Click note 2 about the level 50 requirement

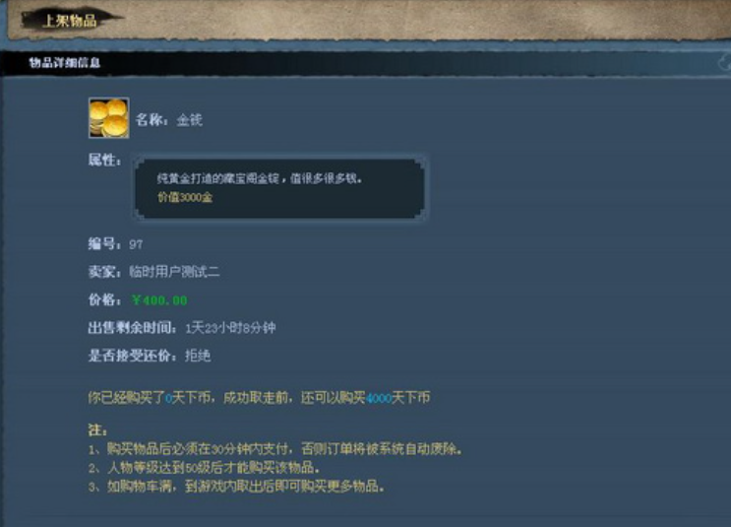pos(205,468)
